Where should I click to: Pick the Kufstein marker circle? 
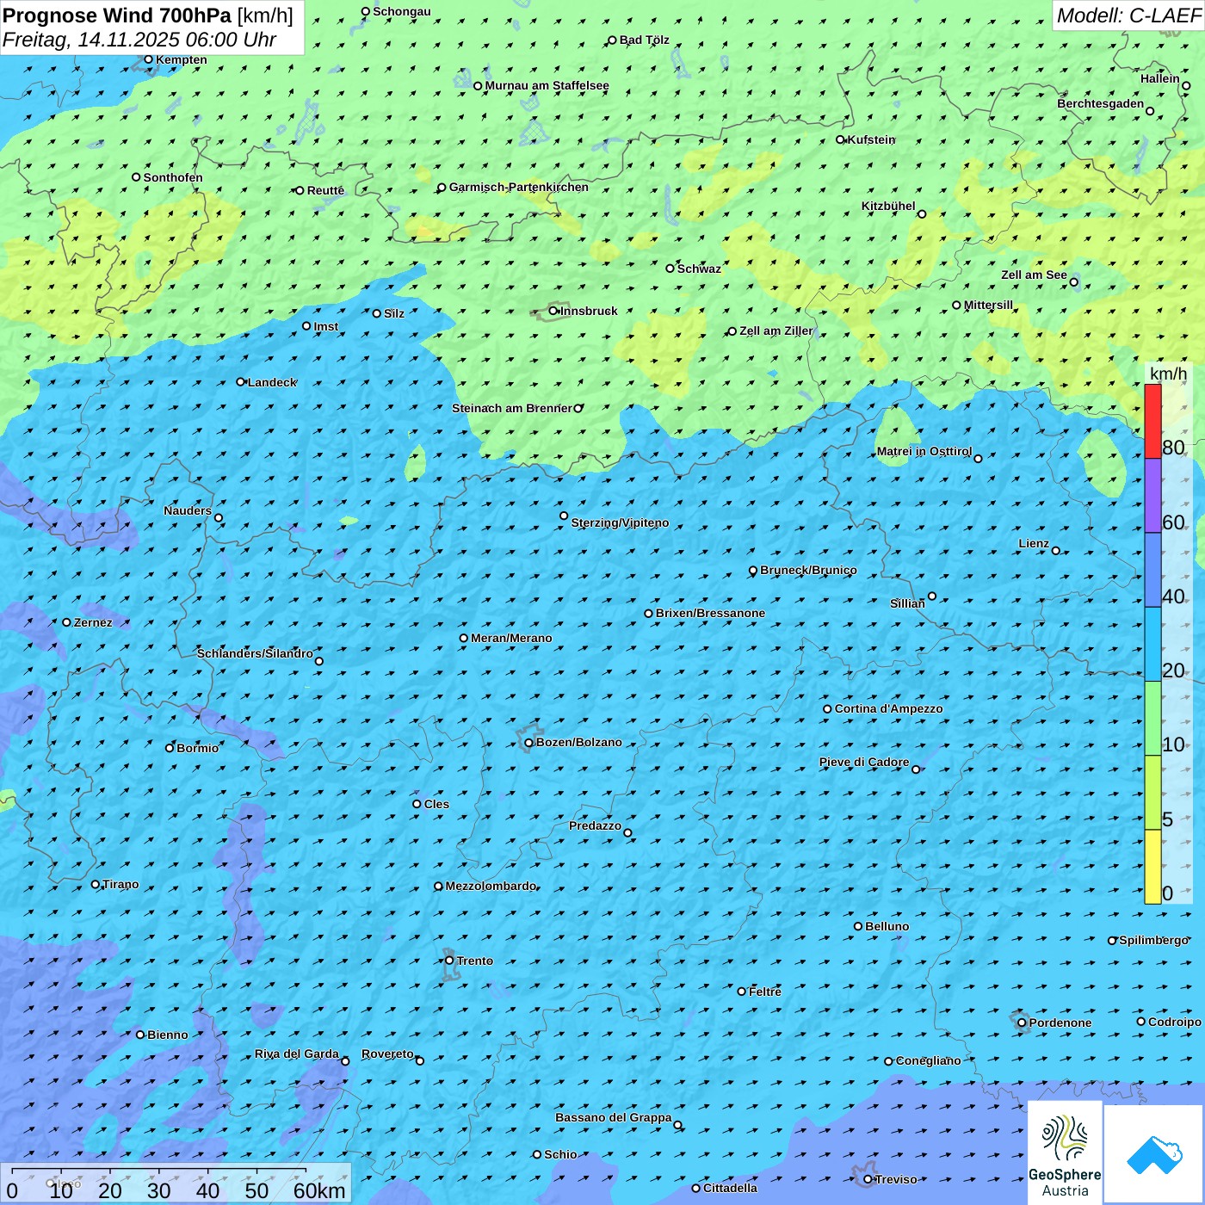point(841,139)
